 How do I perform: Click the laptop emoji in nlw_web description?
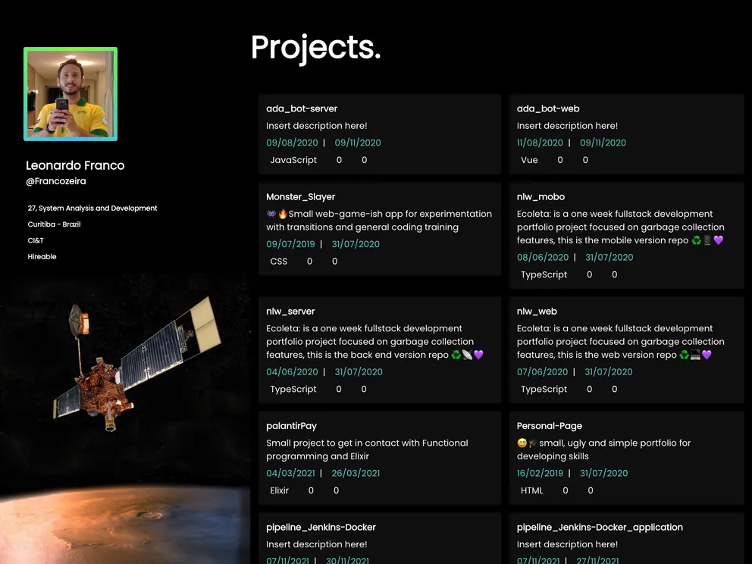[x=695, y=355]
